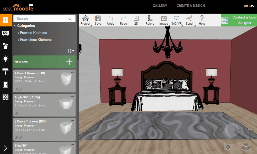Open the brick wall materials sidebar icon
The width and height of the screenshot is (257, 154).
6,97
